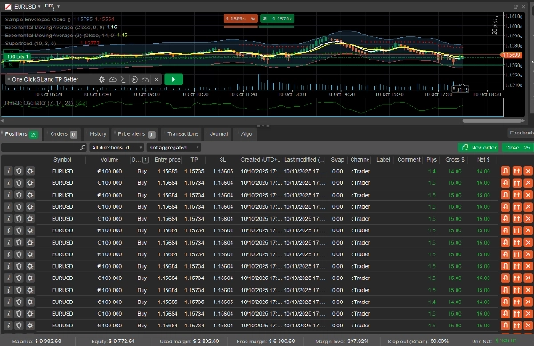Open the cBot log console icon
The height and width of the screenshot is (346, 534).
click(x=124, y=80)
